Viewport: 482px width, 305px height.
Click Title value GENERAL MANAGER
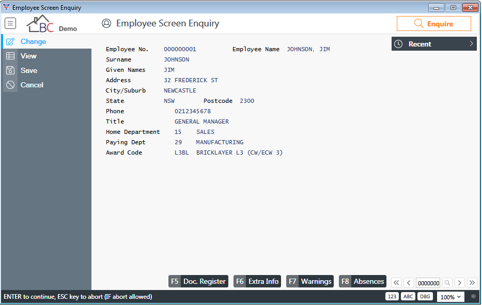coord(201,122)
